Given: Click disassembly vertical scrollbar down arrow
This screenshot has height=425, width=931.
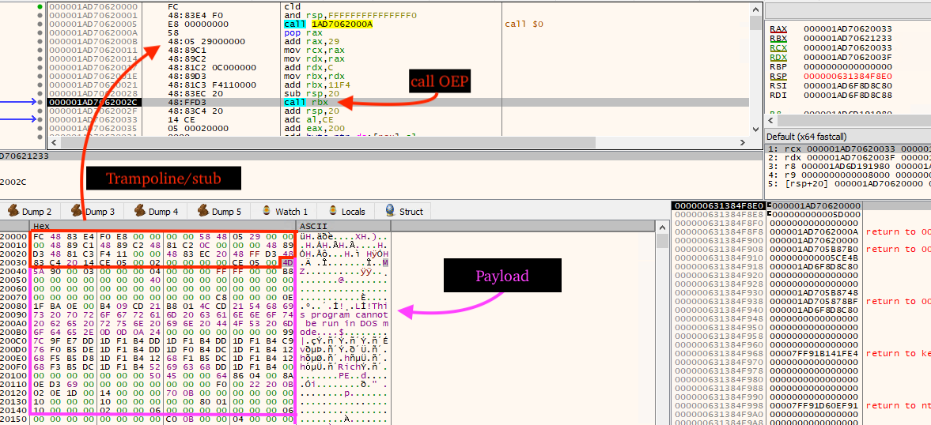Looking at the screenshot, I should (755, 130).
